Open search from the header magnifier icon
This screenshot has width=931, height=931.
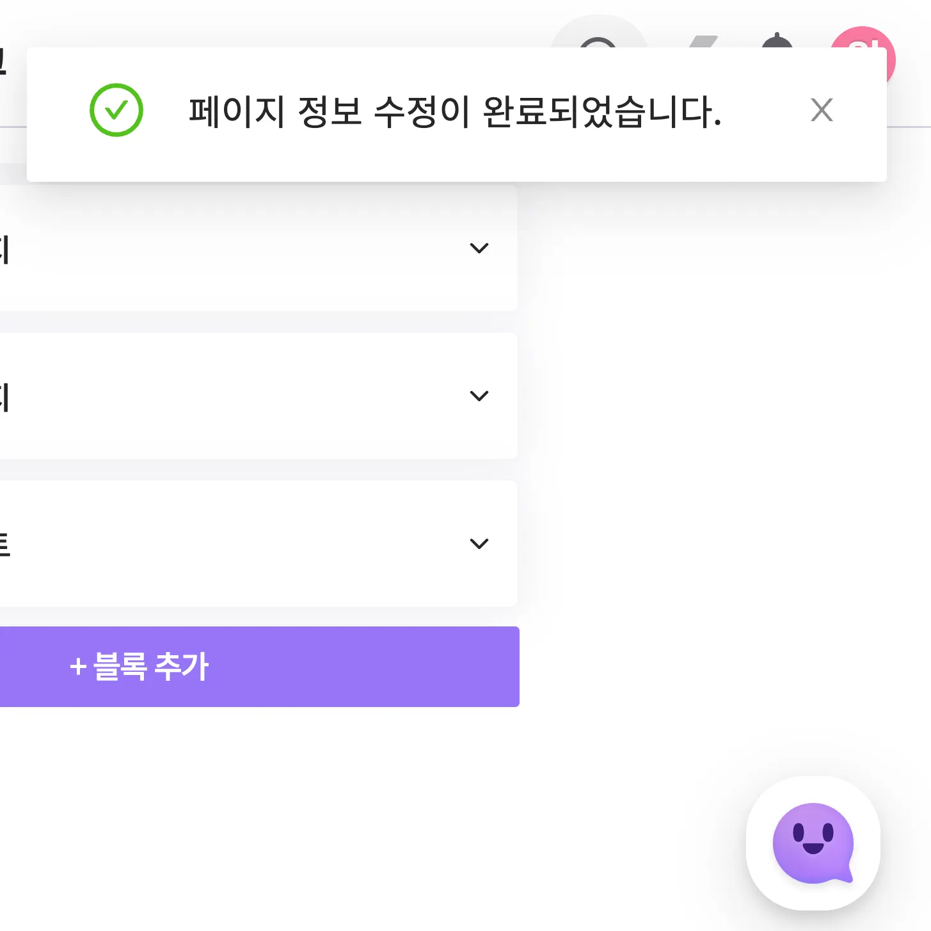(598, 40)
